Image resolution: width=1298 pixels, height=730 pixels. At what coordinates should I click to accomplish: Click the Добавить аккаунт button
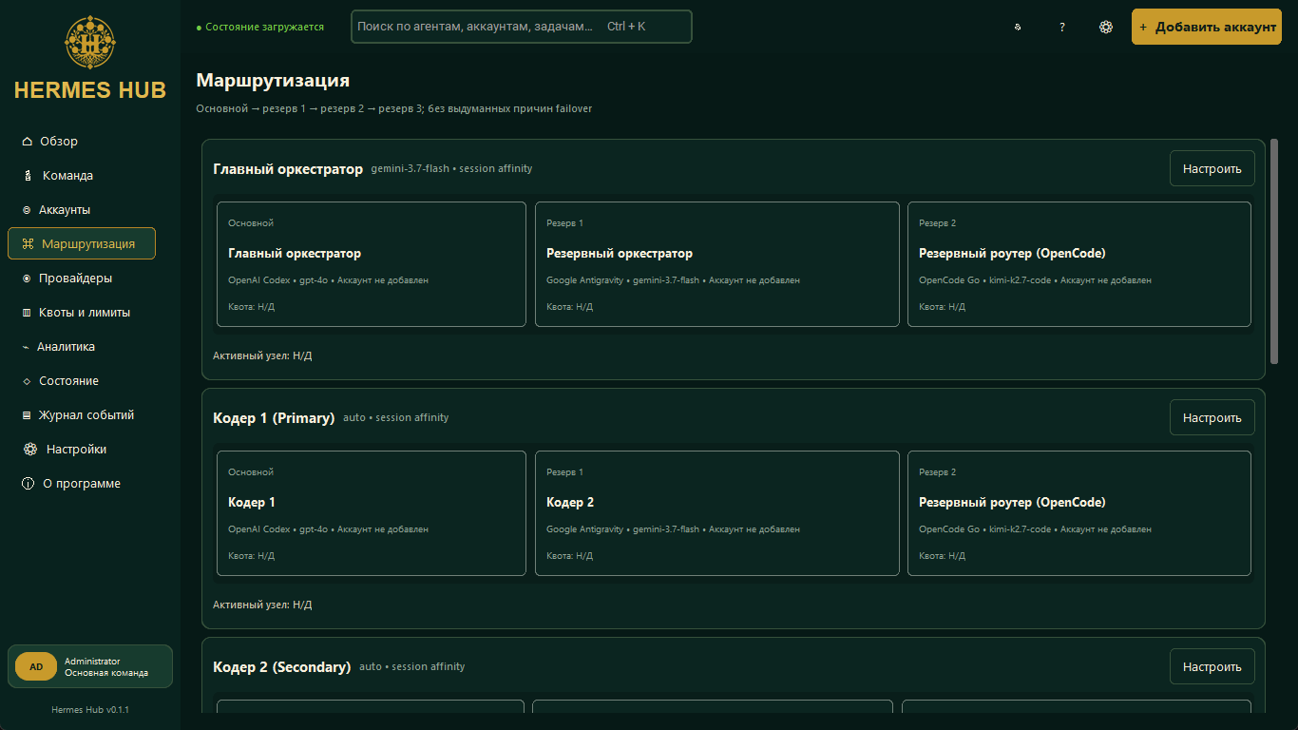coord(1207,27)
